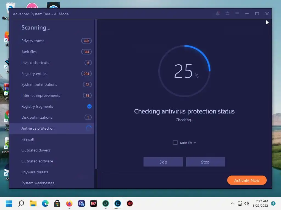281x210 pixels.
Task: Open taskbar Search
Action: 21,203
